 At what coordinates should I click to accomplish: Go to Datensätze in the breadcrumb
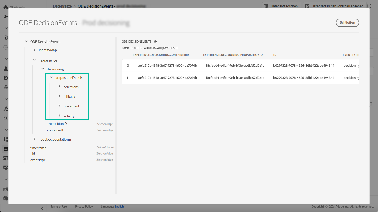[x=62, y=6]
